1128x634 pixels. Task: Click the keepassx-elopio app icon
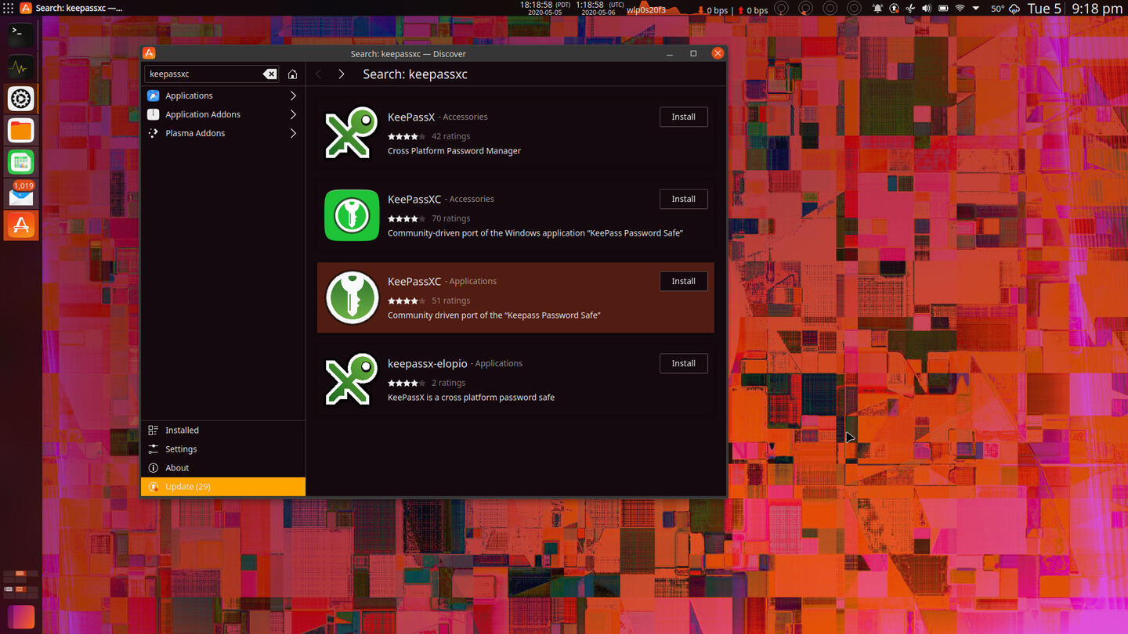(351, 380)
